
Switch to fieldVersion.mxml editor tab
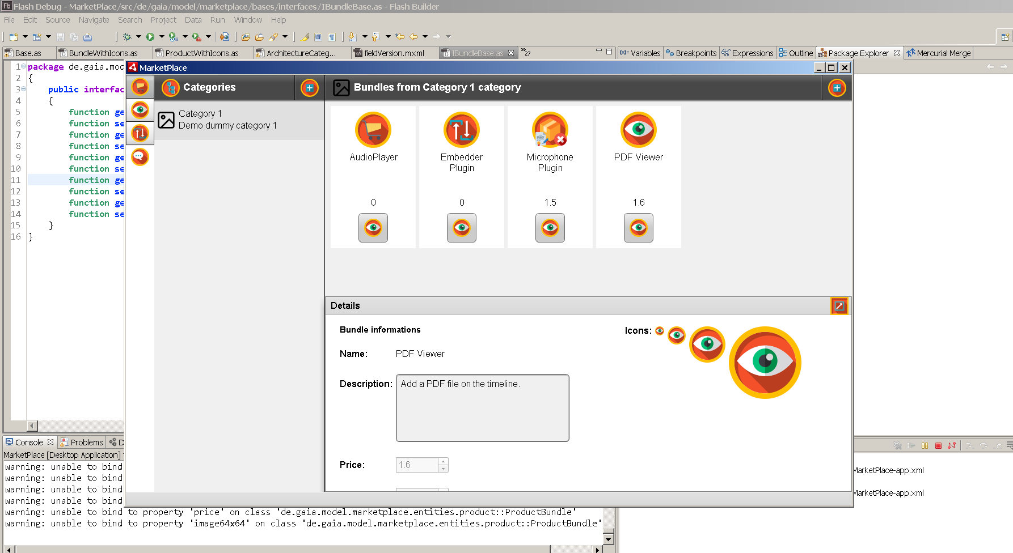394,53
